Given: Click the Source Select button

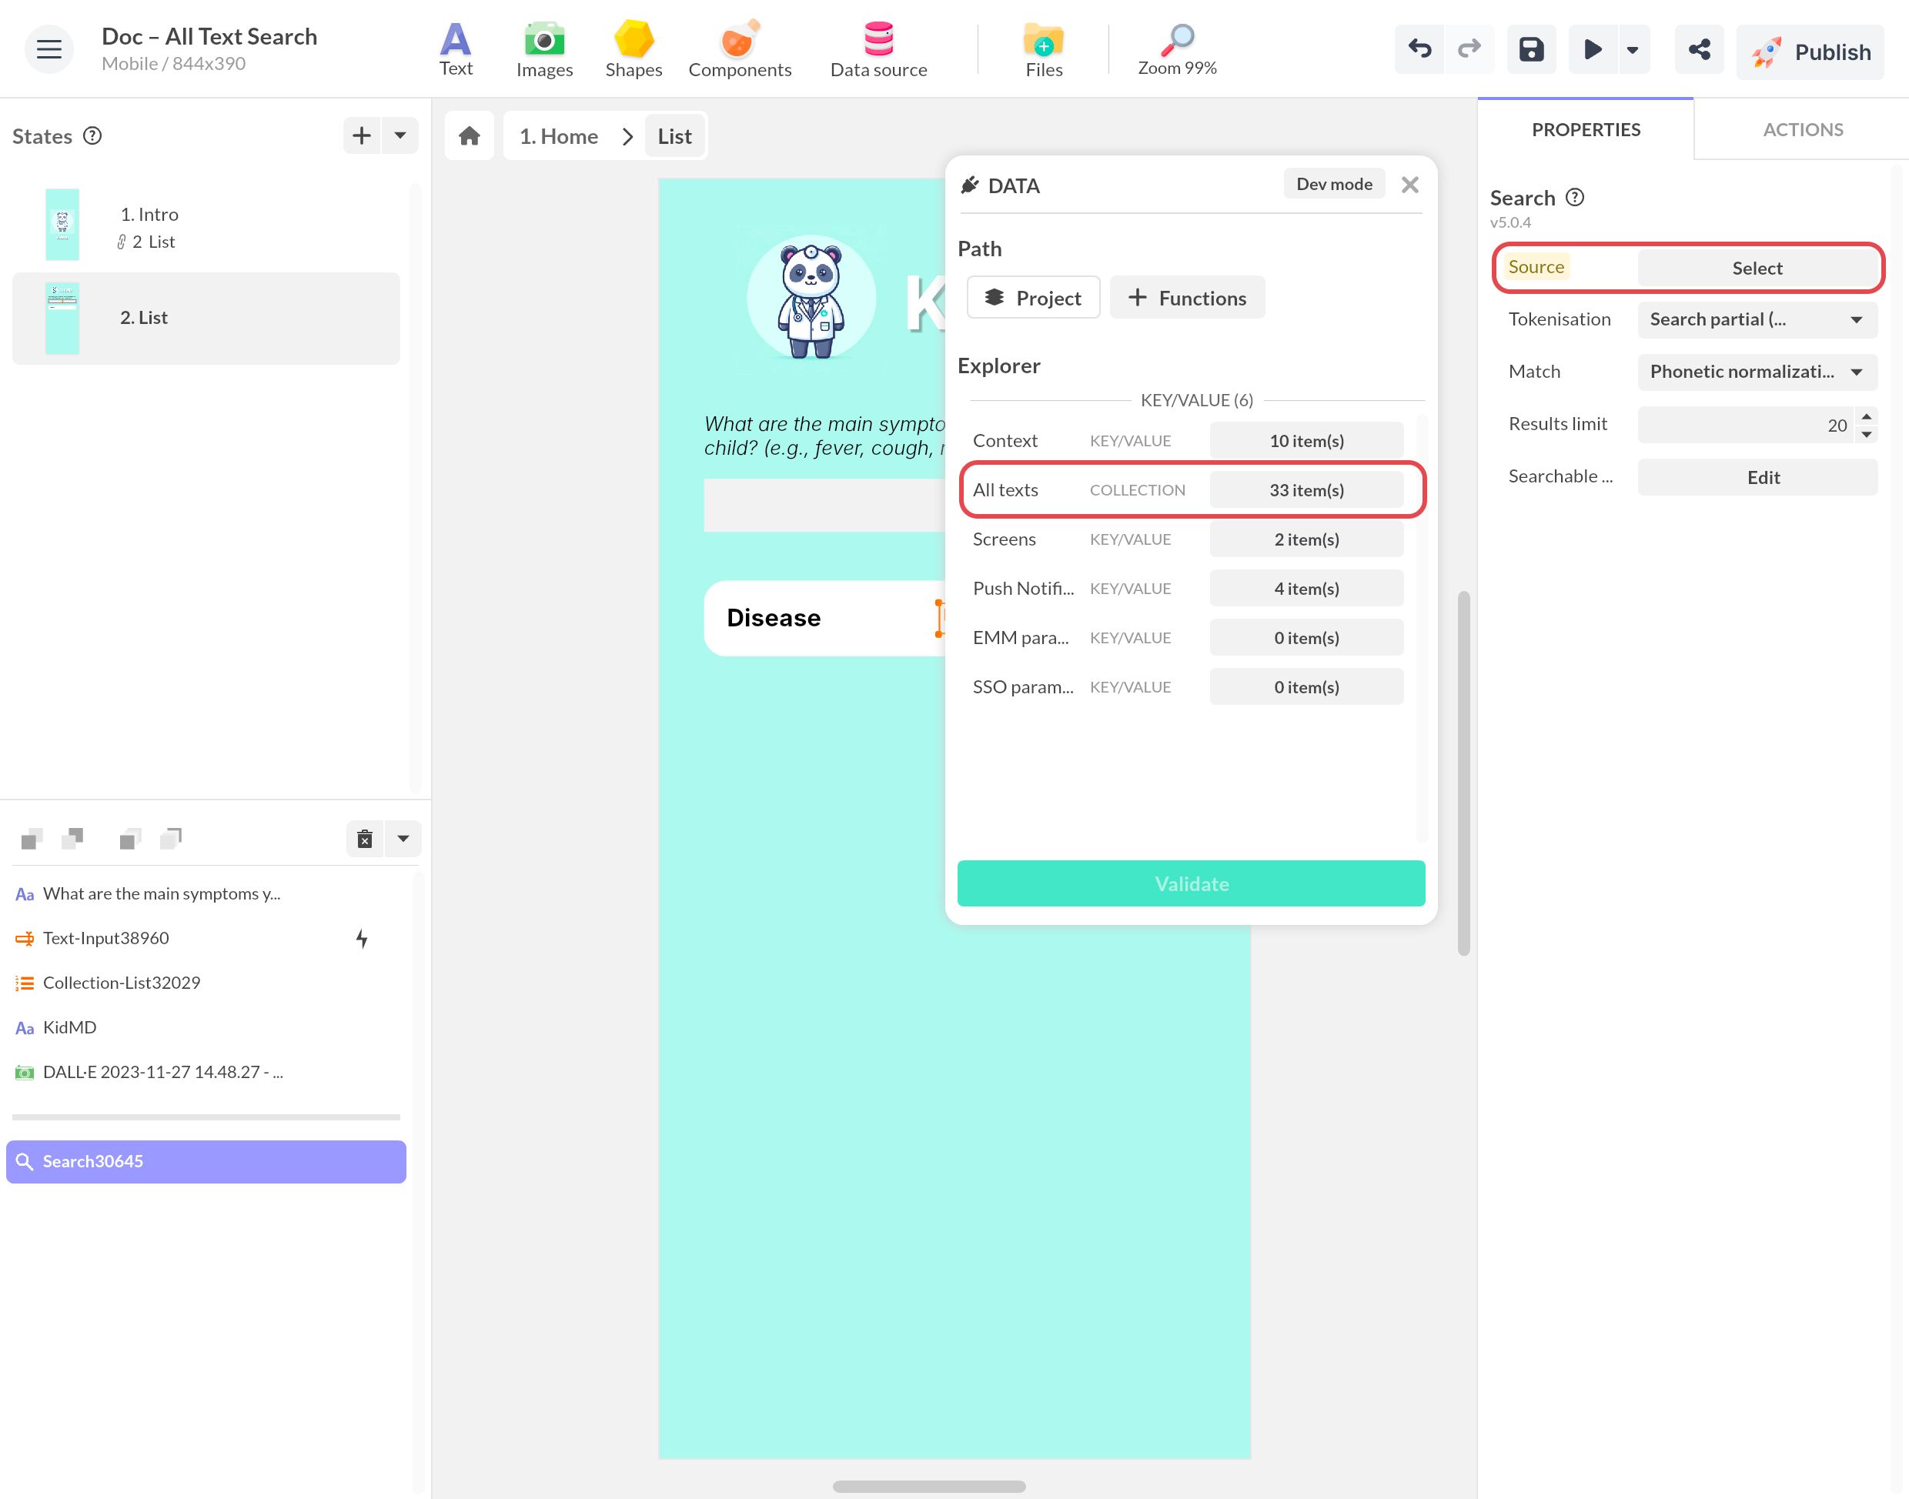Looking at the screenshot, I should 1757,268.
